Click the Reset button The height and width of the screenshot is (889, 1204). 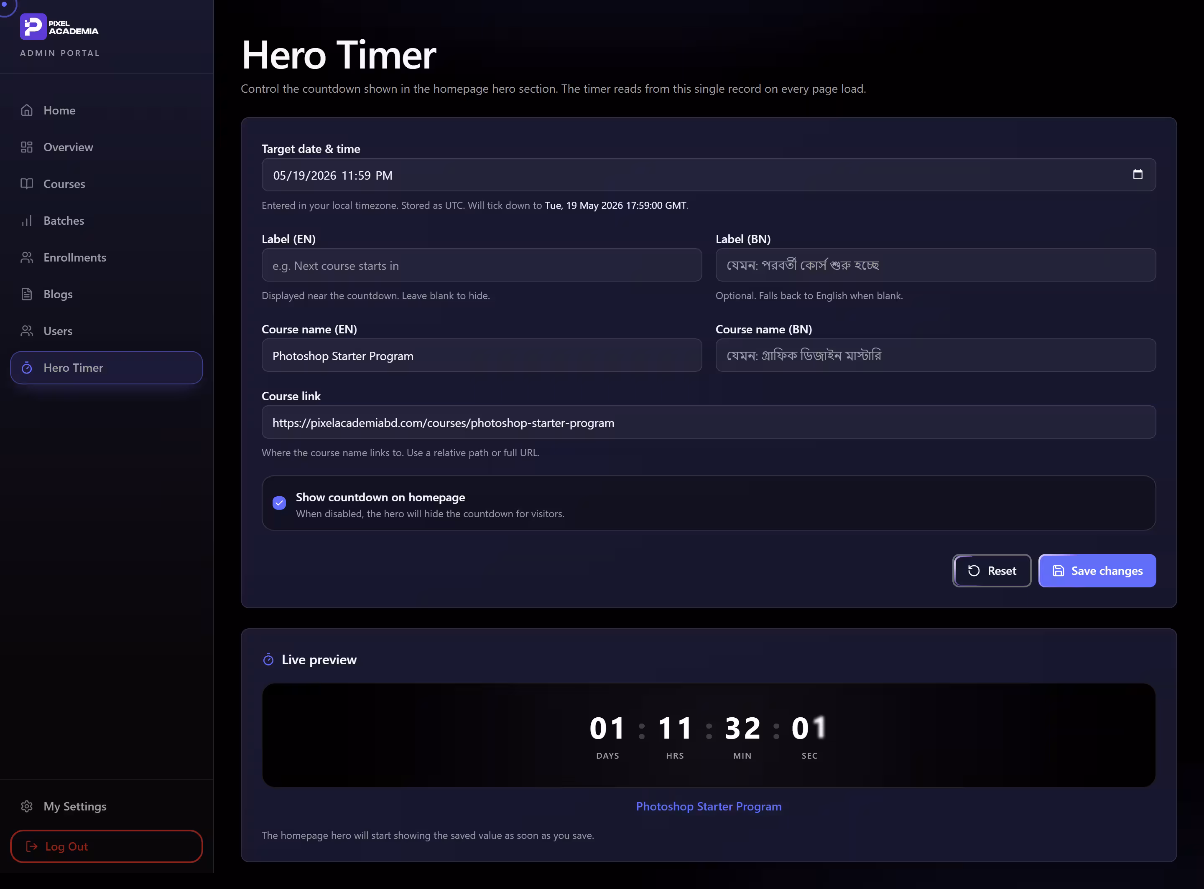[x=991, y=570]
